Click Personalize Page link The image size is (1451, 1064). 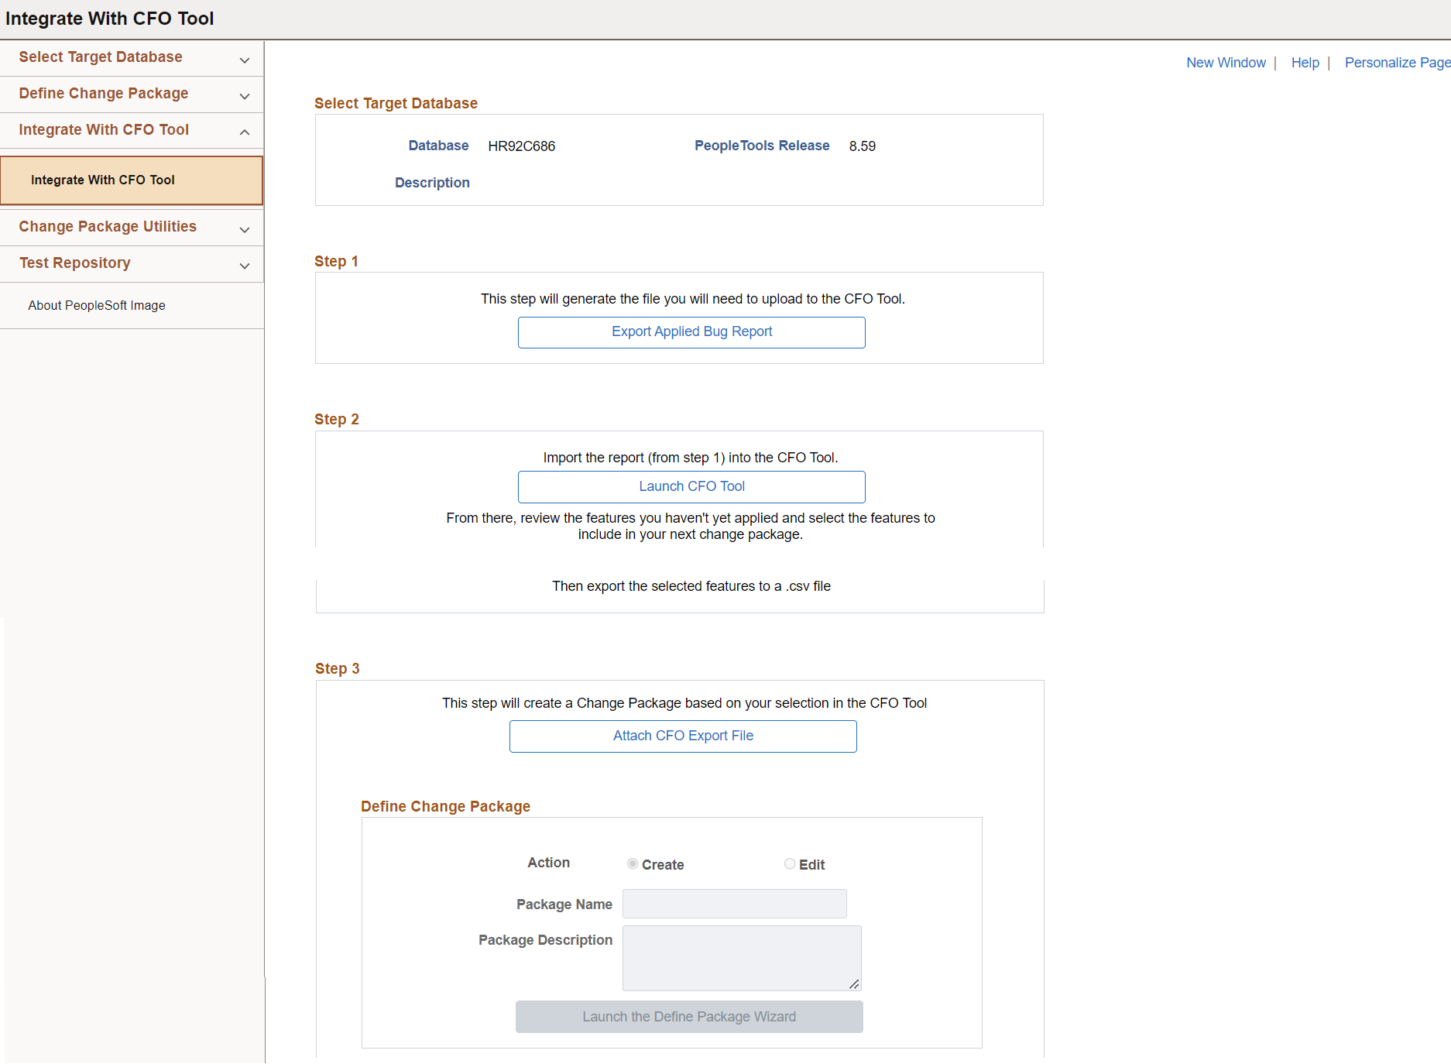coord(1398,63)
